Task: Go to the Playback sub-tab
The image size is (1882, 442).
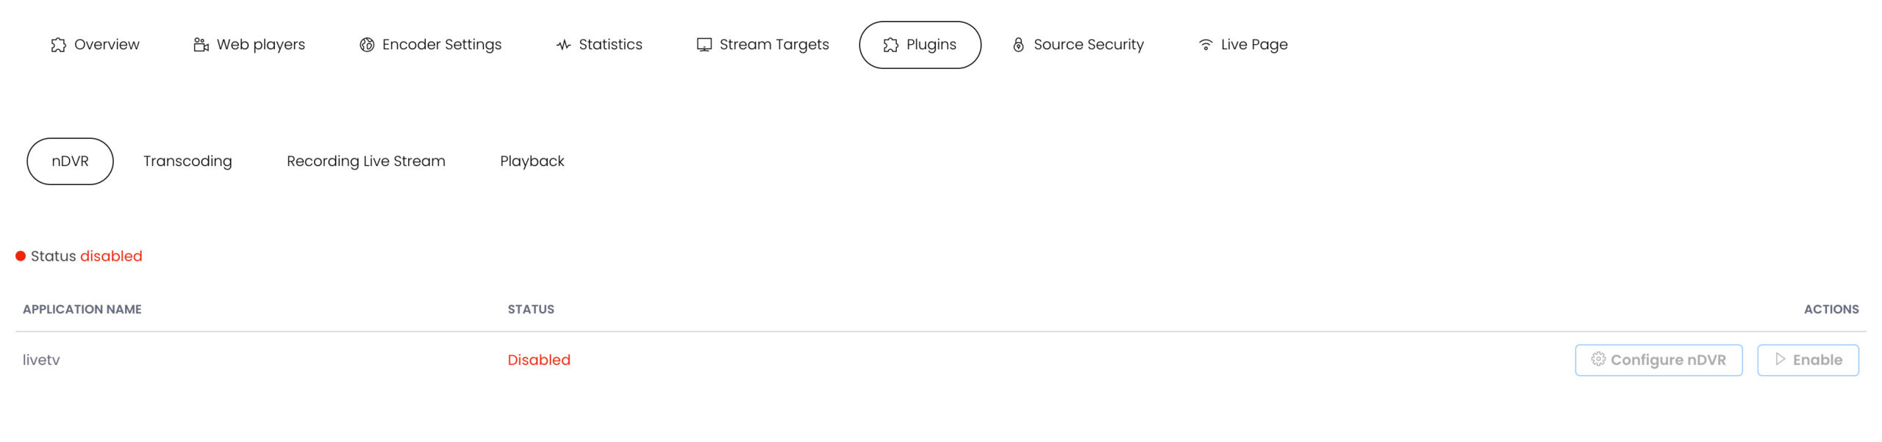Action: 532,162
